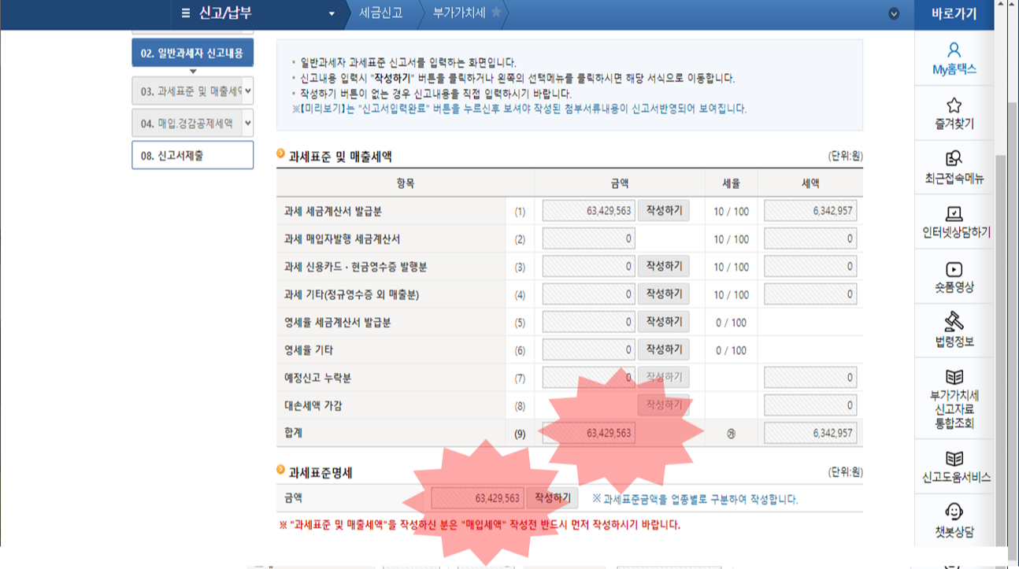Click the hamburger menu icon beside 신고/납부
Image resolution: width=1019 pixels, height=569 pixels.
[185, 13]
